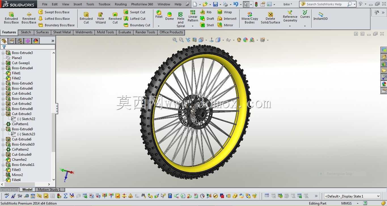The width and height of the screenshot is (387, 206).
Task: Select the Revolved Cut tool
Action: tap(115, 18)
